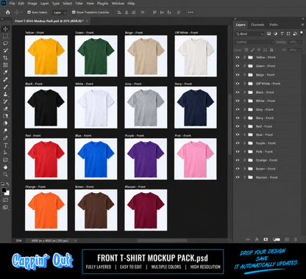
Task: Select the Pen tool
Action: [5, 138]
